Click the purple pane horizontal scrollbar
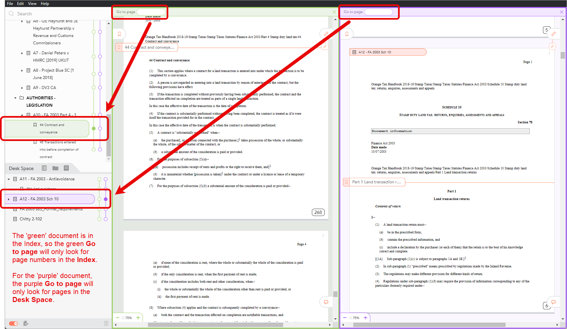567x329 pixels. [x=429, y=325]
